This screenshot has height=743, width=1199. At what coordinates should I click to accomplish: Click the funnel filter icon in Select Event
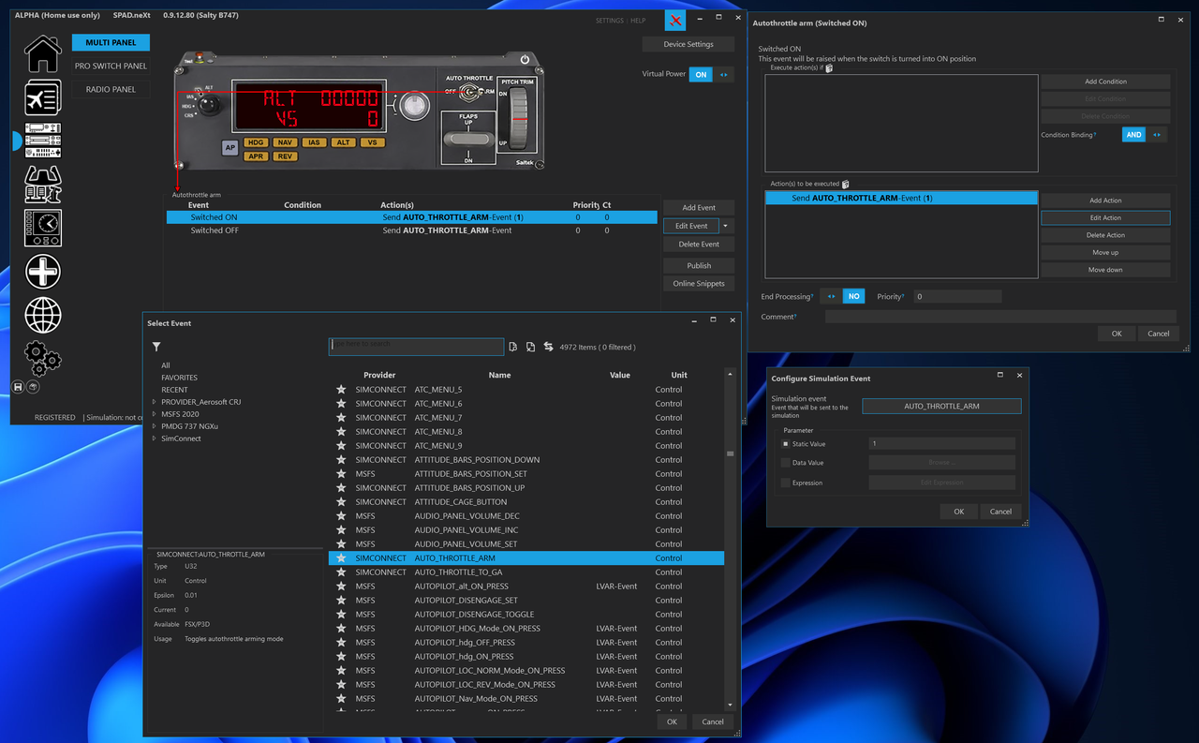tap(156, 347)
